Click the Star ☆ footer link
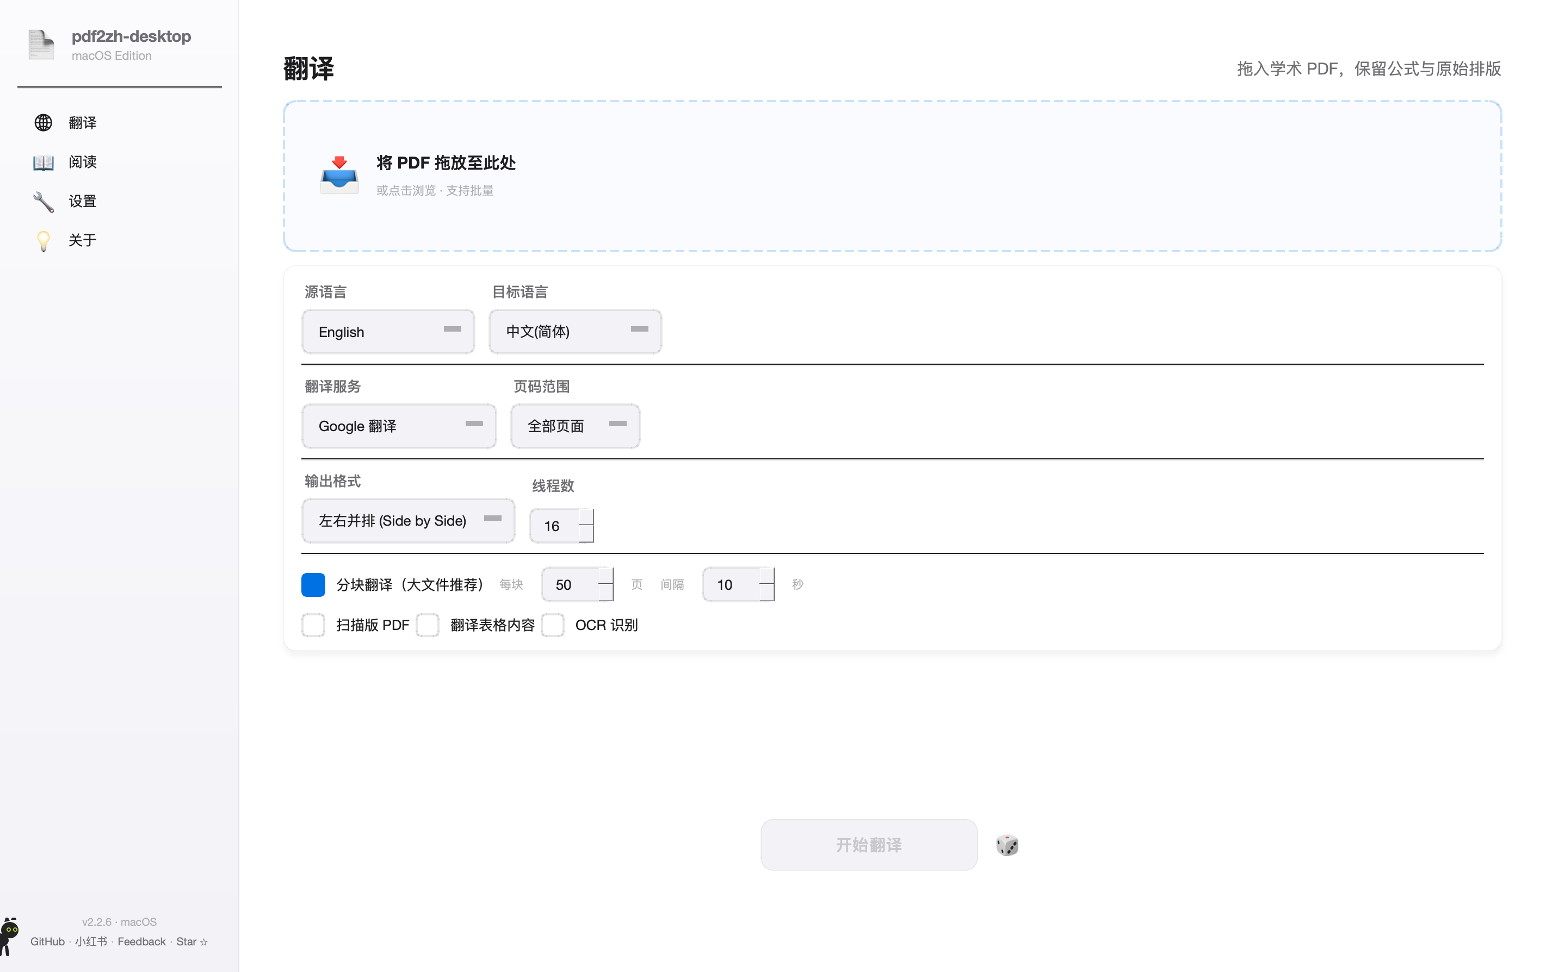Screen dimensions: 1546x972 pos(192,941)
